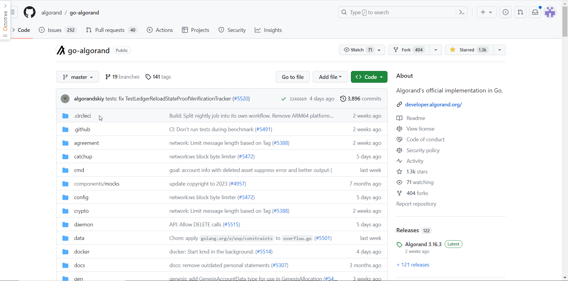This screenshot has width=568, height=281.
Task: Go to the algorand owner link
Action: [51, 12]
